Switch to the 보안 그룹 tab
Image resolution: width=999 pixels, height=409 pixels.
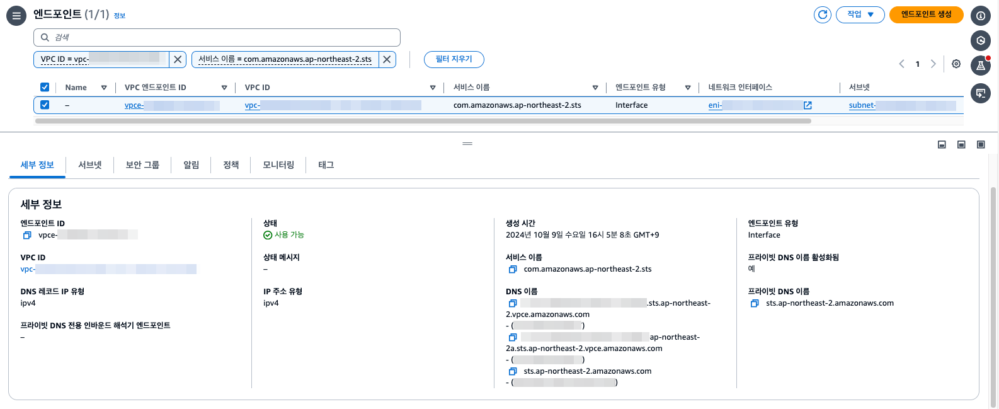[142, 165]
